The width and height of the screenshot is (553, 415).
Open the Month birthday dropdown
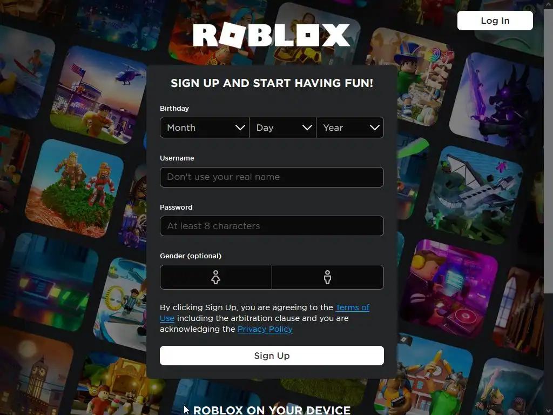tap(205, 128)
